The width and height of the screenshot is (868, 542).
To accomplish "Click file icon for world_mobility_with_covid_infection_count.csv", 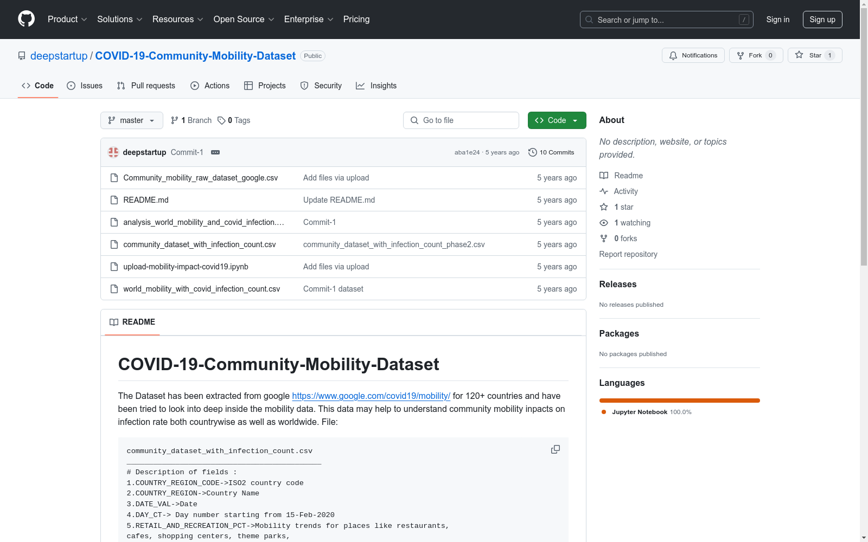I will pos(114,289).
